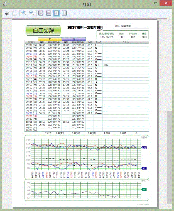This screenshot has width=174, height=211.
Task: Click the row date 09/16 (月)
Action: pyautogui.click(x=31, y=79)
